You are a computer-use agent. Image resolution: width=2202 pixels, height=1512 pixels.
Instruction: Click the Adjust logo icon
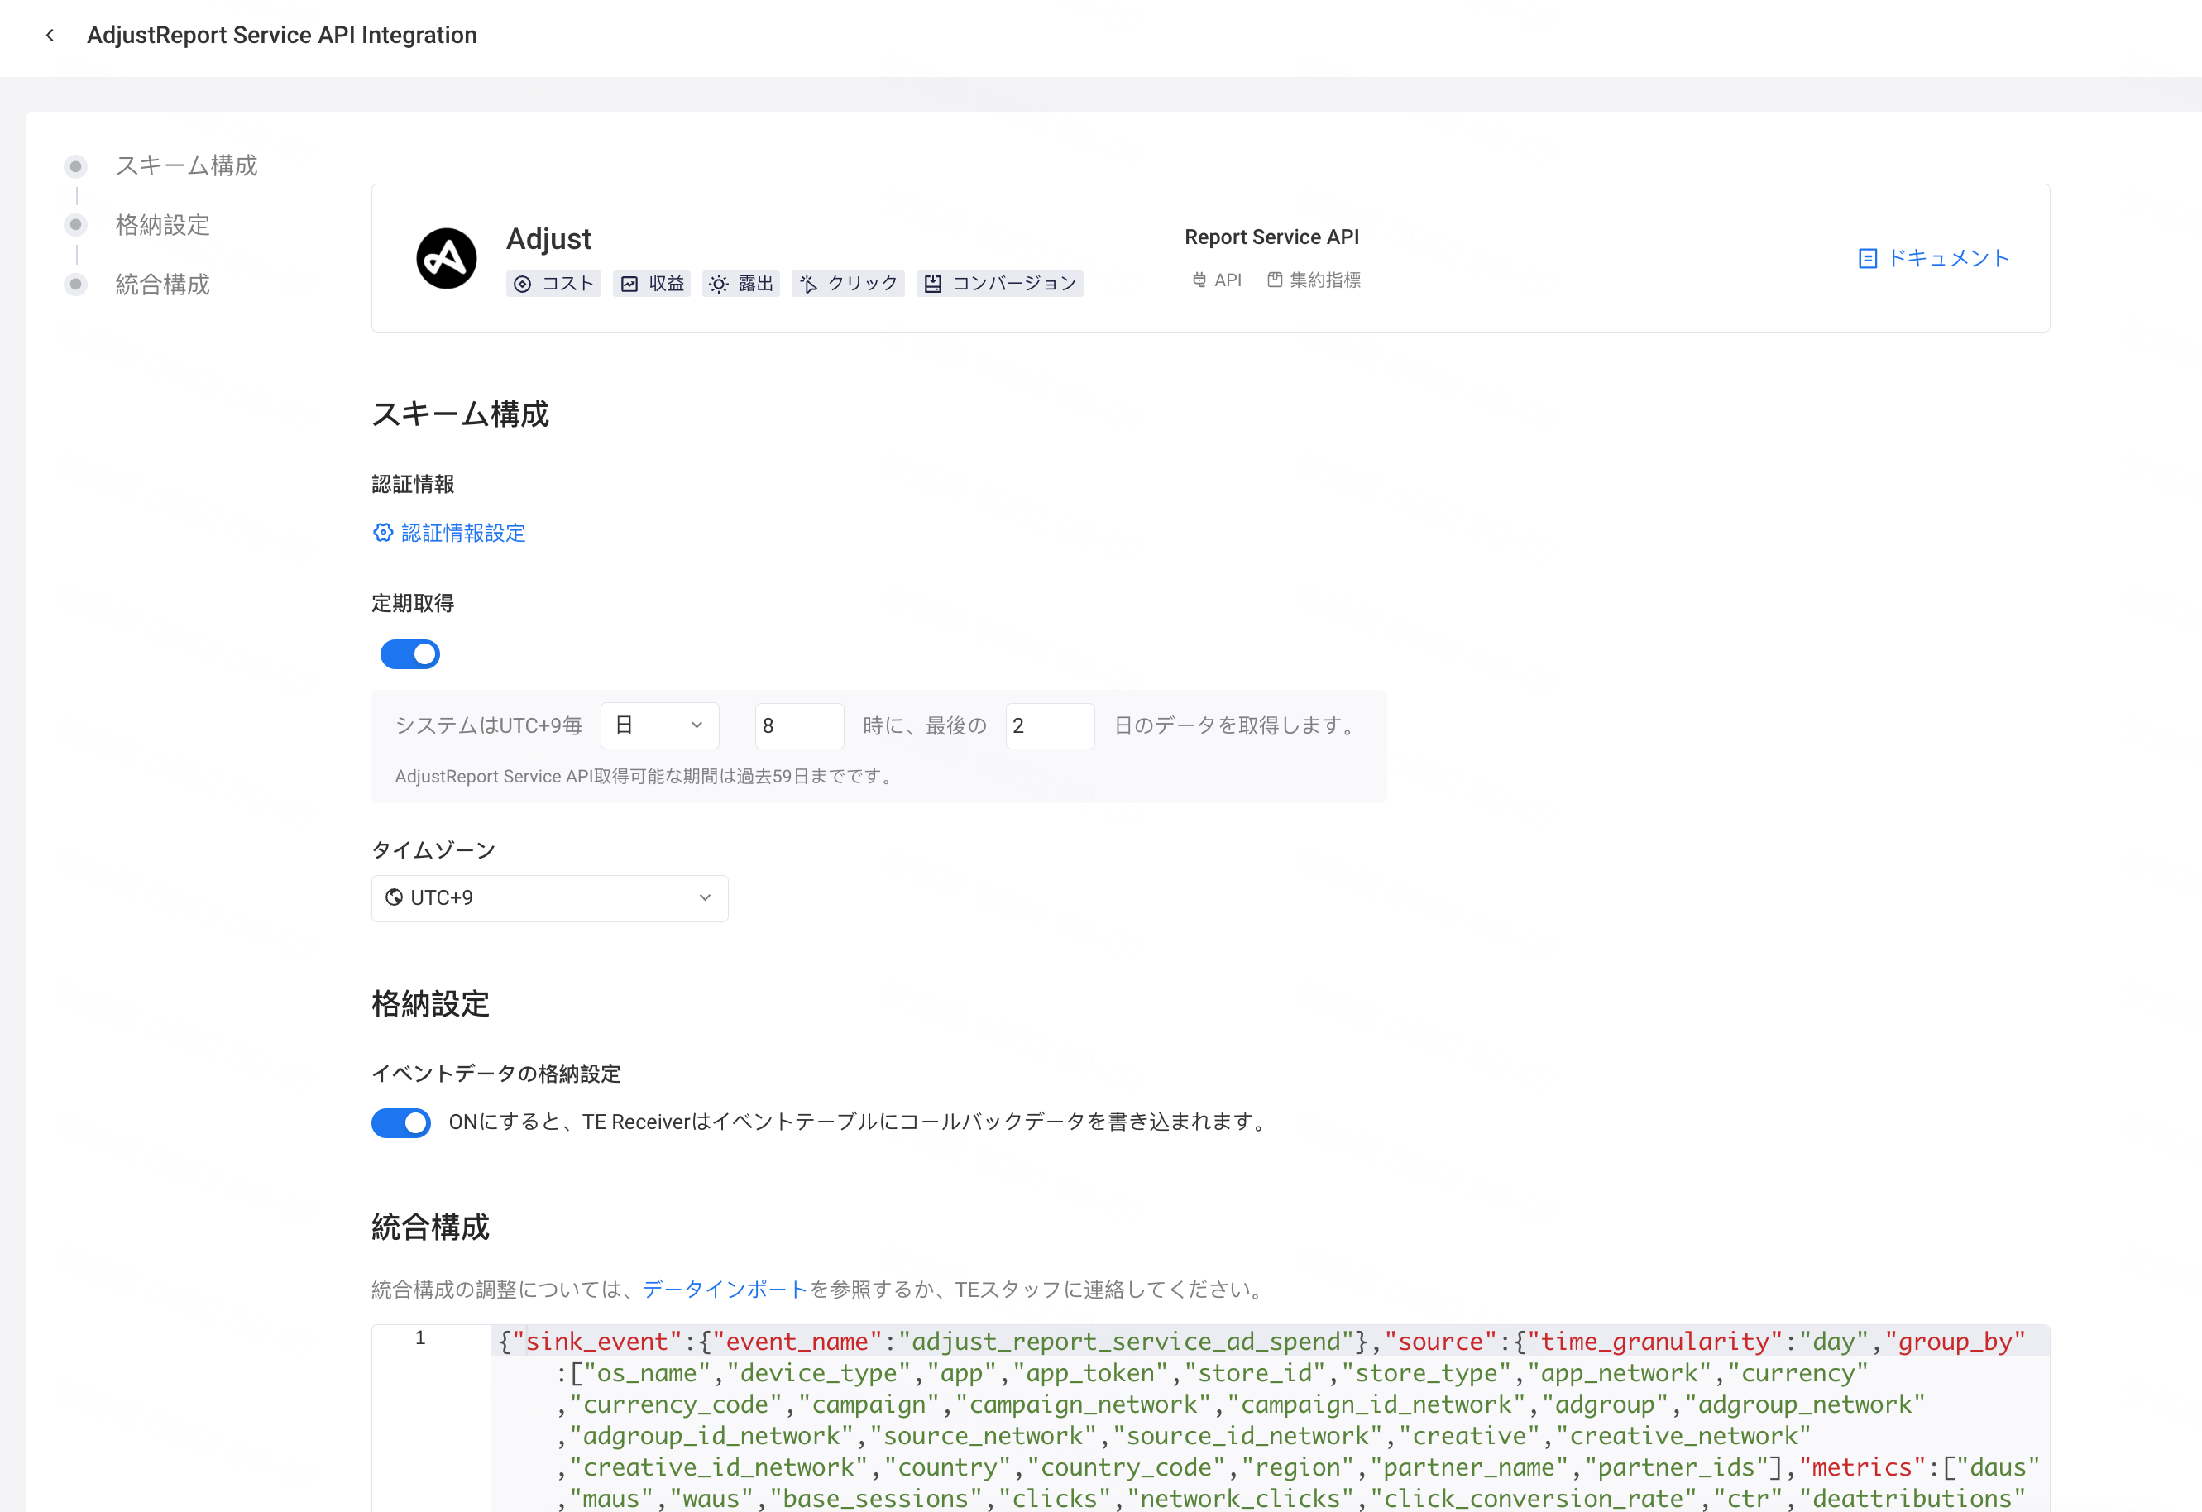click(447, 258)
